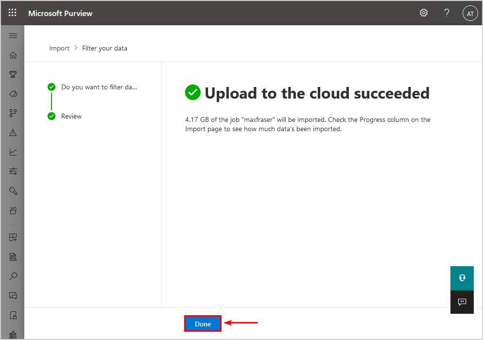Open the tag Data classification icon
483x340 pixels.
(x=13, y=94)
